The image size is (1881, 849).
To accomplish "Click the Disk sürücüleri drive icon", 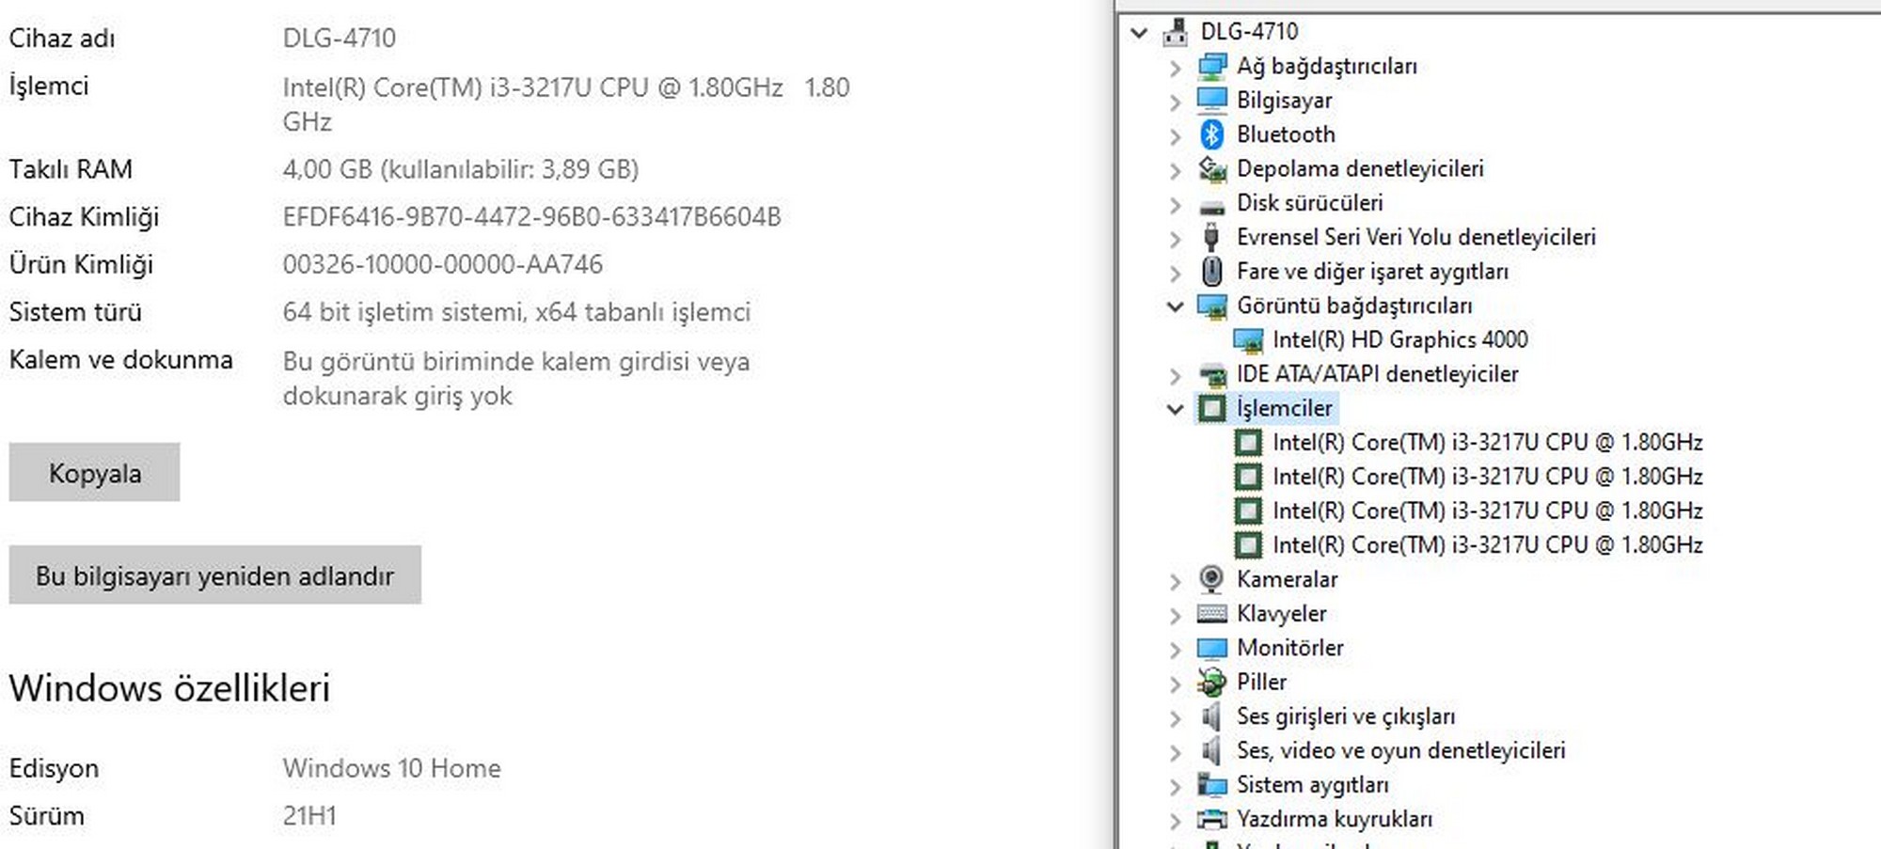I will click(1211, 204).
